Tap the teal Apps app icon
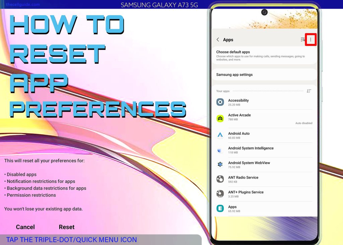343x245 pixels. [x=220, y=208]
